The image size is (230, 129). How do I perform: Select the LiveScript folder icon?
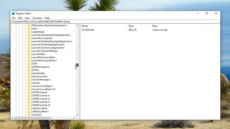29,115
